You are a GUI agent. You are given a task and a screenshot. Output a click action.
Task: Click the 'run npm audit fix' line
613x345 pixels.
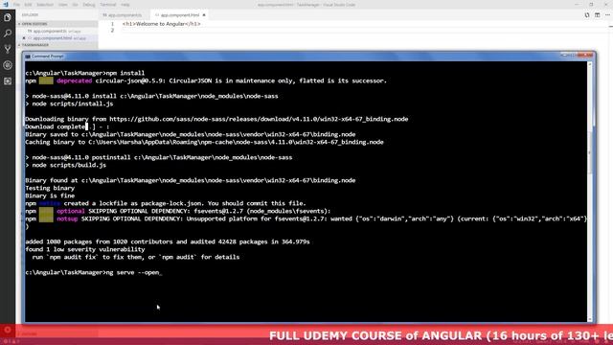click(x=136, y=257)
